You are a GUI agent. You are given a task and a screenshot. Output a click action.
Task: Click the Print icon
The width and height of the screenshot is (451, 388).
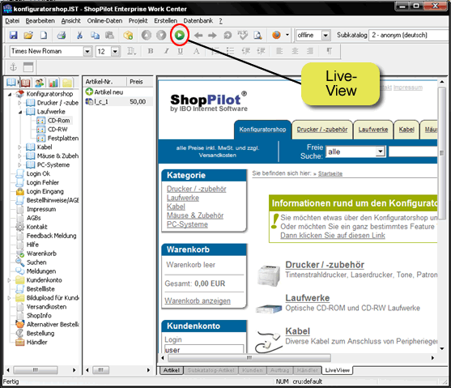62,35
